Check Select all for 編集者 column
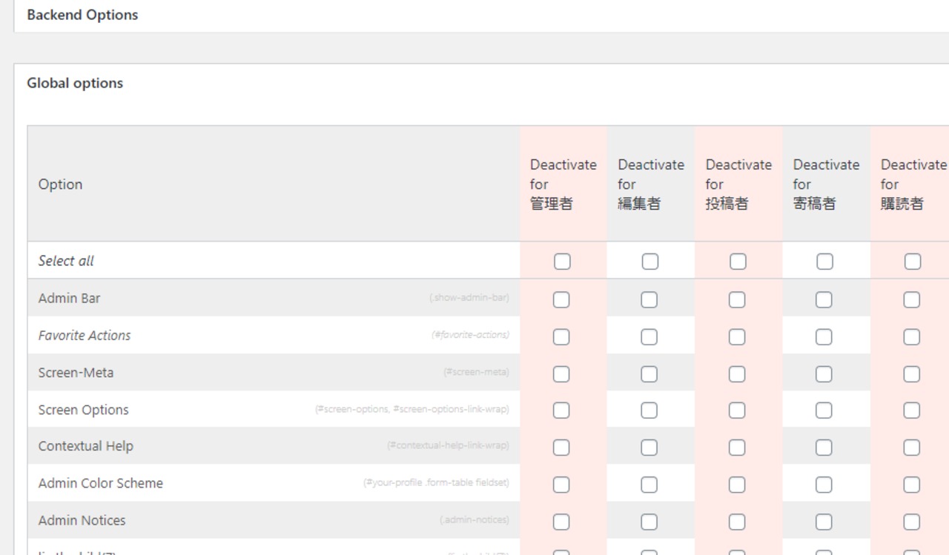 (649, 262)
